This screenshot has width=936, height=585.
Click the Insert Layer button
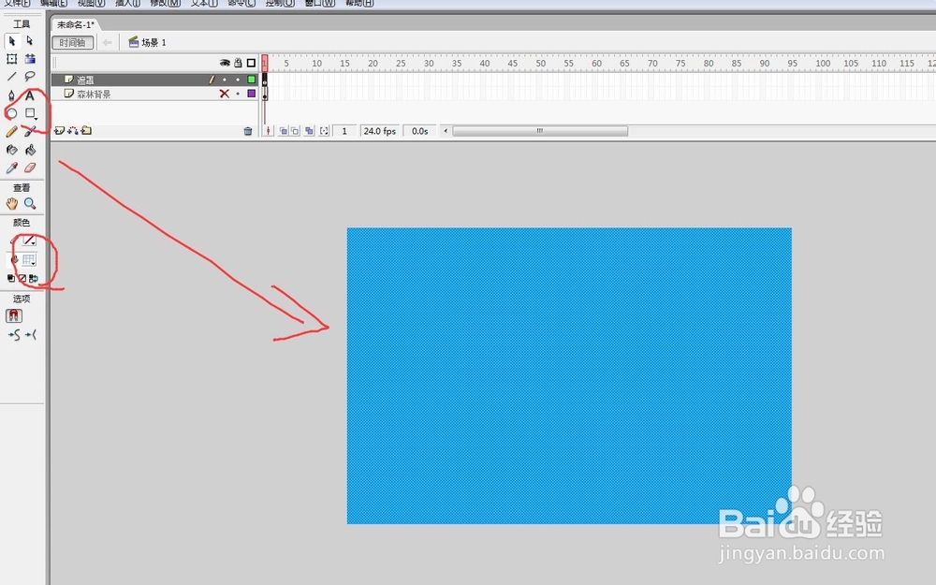point(59,131)
